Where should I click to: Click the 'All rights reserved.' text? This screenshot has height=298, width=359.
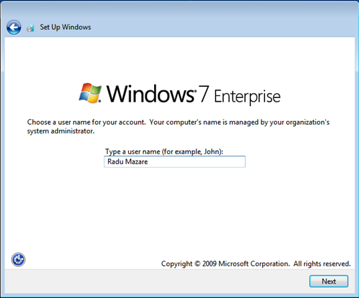click(x=322, y=264)
